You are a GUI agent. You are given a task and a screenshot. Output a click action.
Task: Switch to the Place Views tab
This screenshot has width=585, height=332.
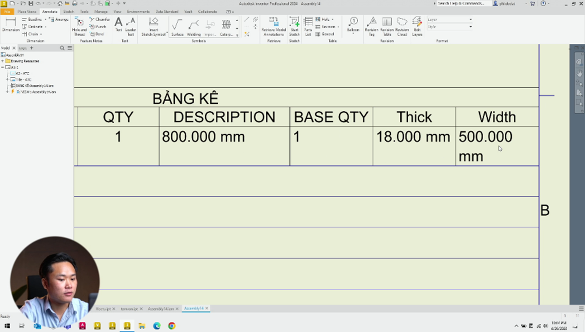(27, 12)
